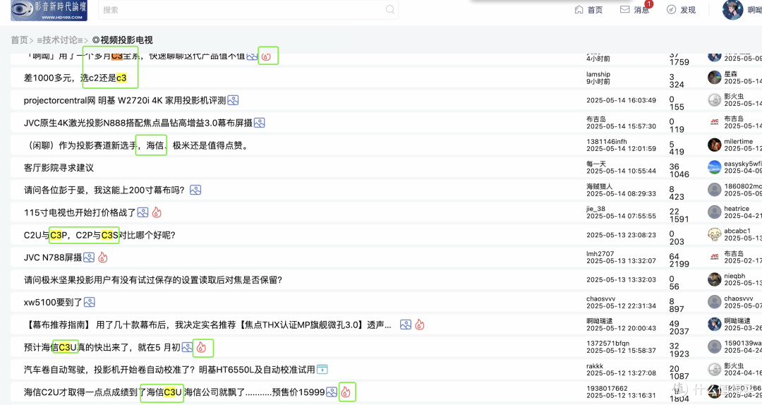Open thread 客厅影院寻求建议
The width and height of the screenshot is (762, 405).
(59, 168)
